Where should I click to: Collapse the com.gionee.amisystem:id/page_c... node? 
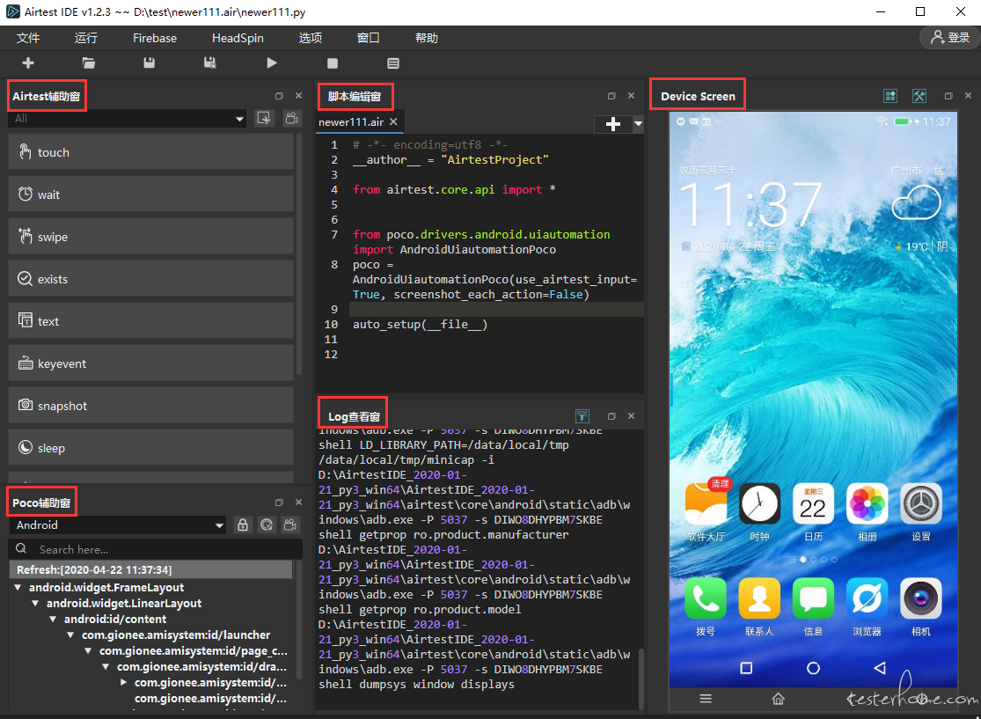(88, 650)
